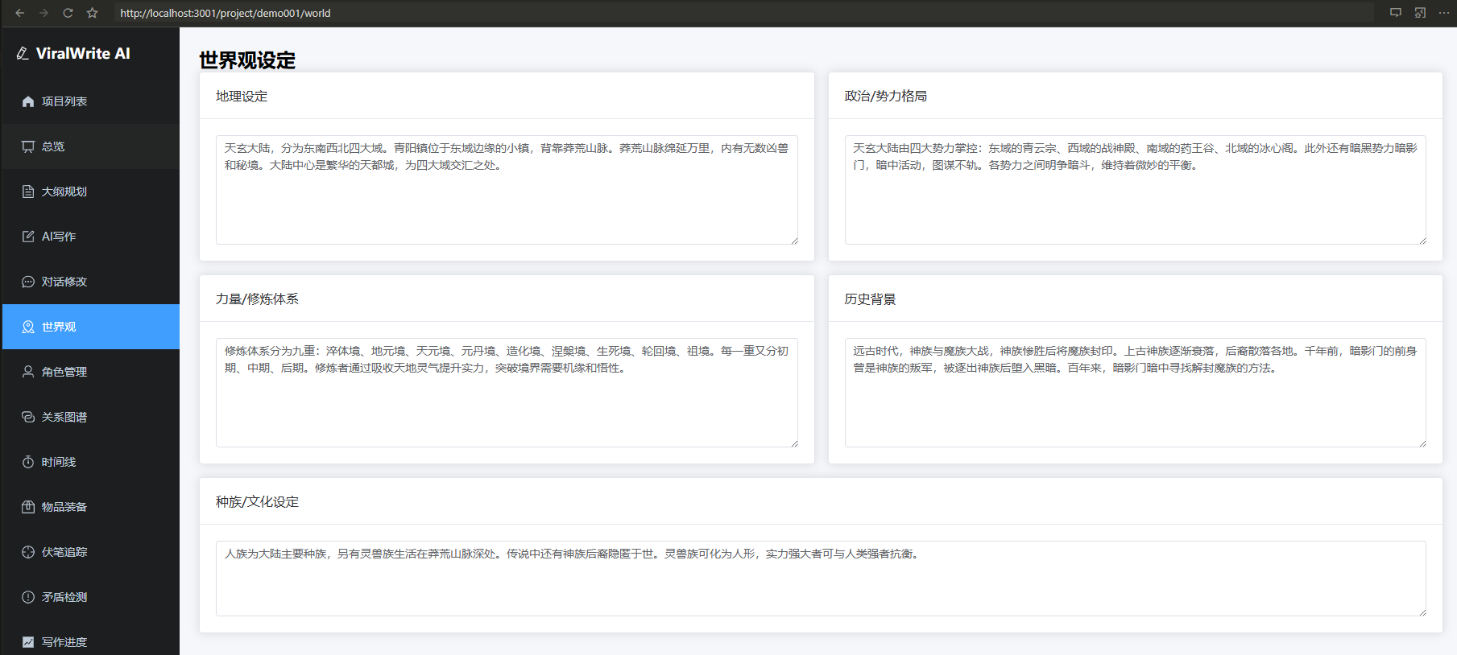Screen dimensions: 1457x655
Task: Focus the 政治/势力格局 text area
Action: [1135, 190]
